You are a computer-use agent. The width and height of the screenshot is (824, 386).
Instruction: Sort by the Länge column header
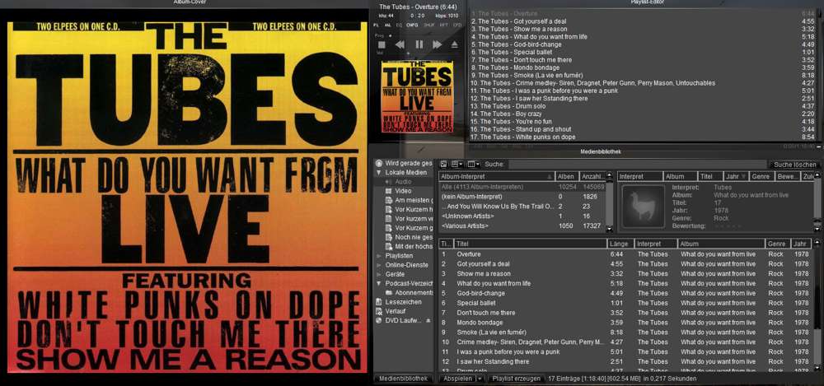620,244
